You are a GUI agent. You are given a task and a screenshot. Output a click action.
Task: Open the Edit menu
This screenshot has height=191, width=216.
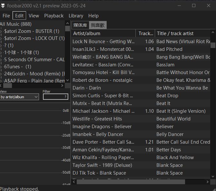(19, 16)
